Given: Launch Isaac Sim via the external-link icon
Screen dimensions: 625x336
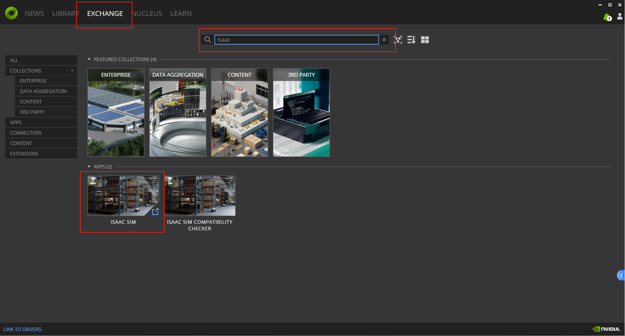Looking at the screenshot, I should point(156,212).
